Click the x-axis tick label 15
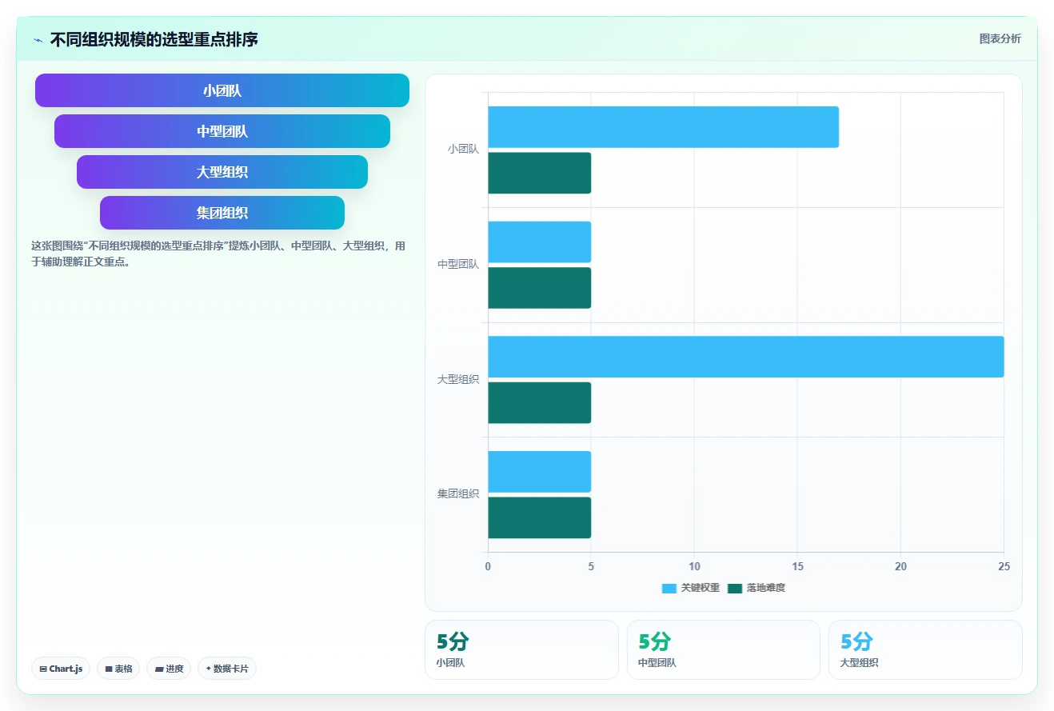Image resolution: width=1054 pixels, height=711 pixels. (797, 566)
